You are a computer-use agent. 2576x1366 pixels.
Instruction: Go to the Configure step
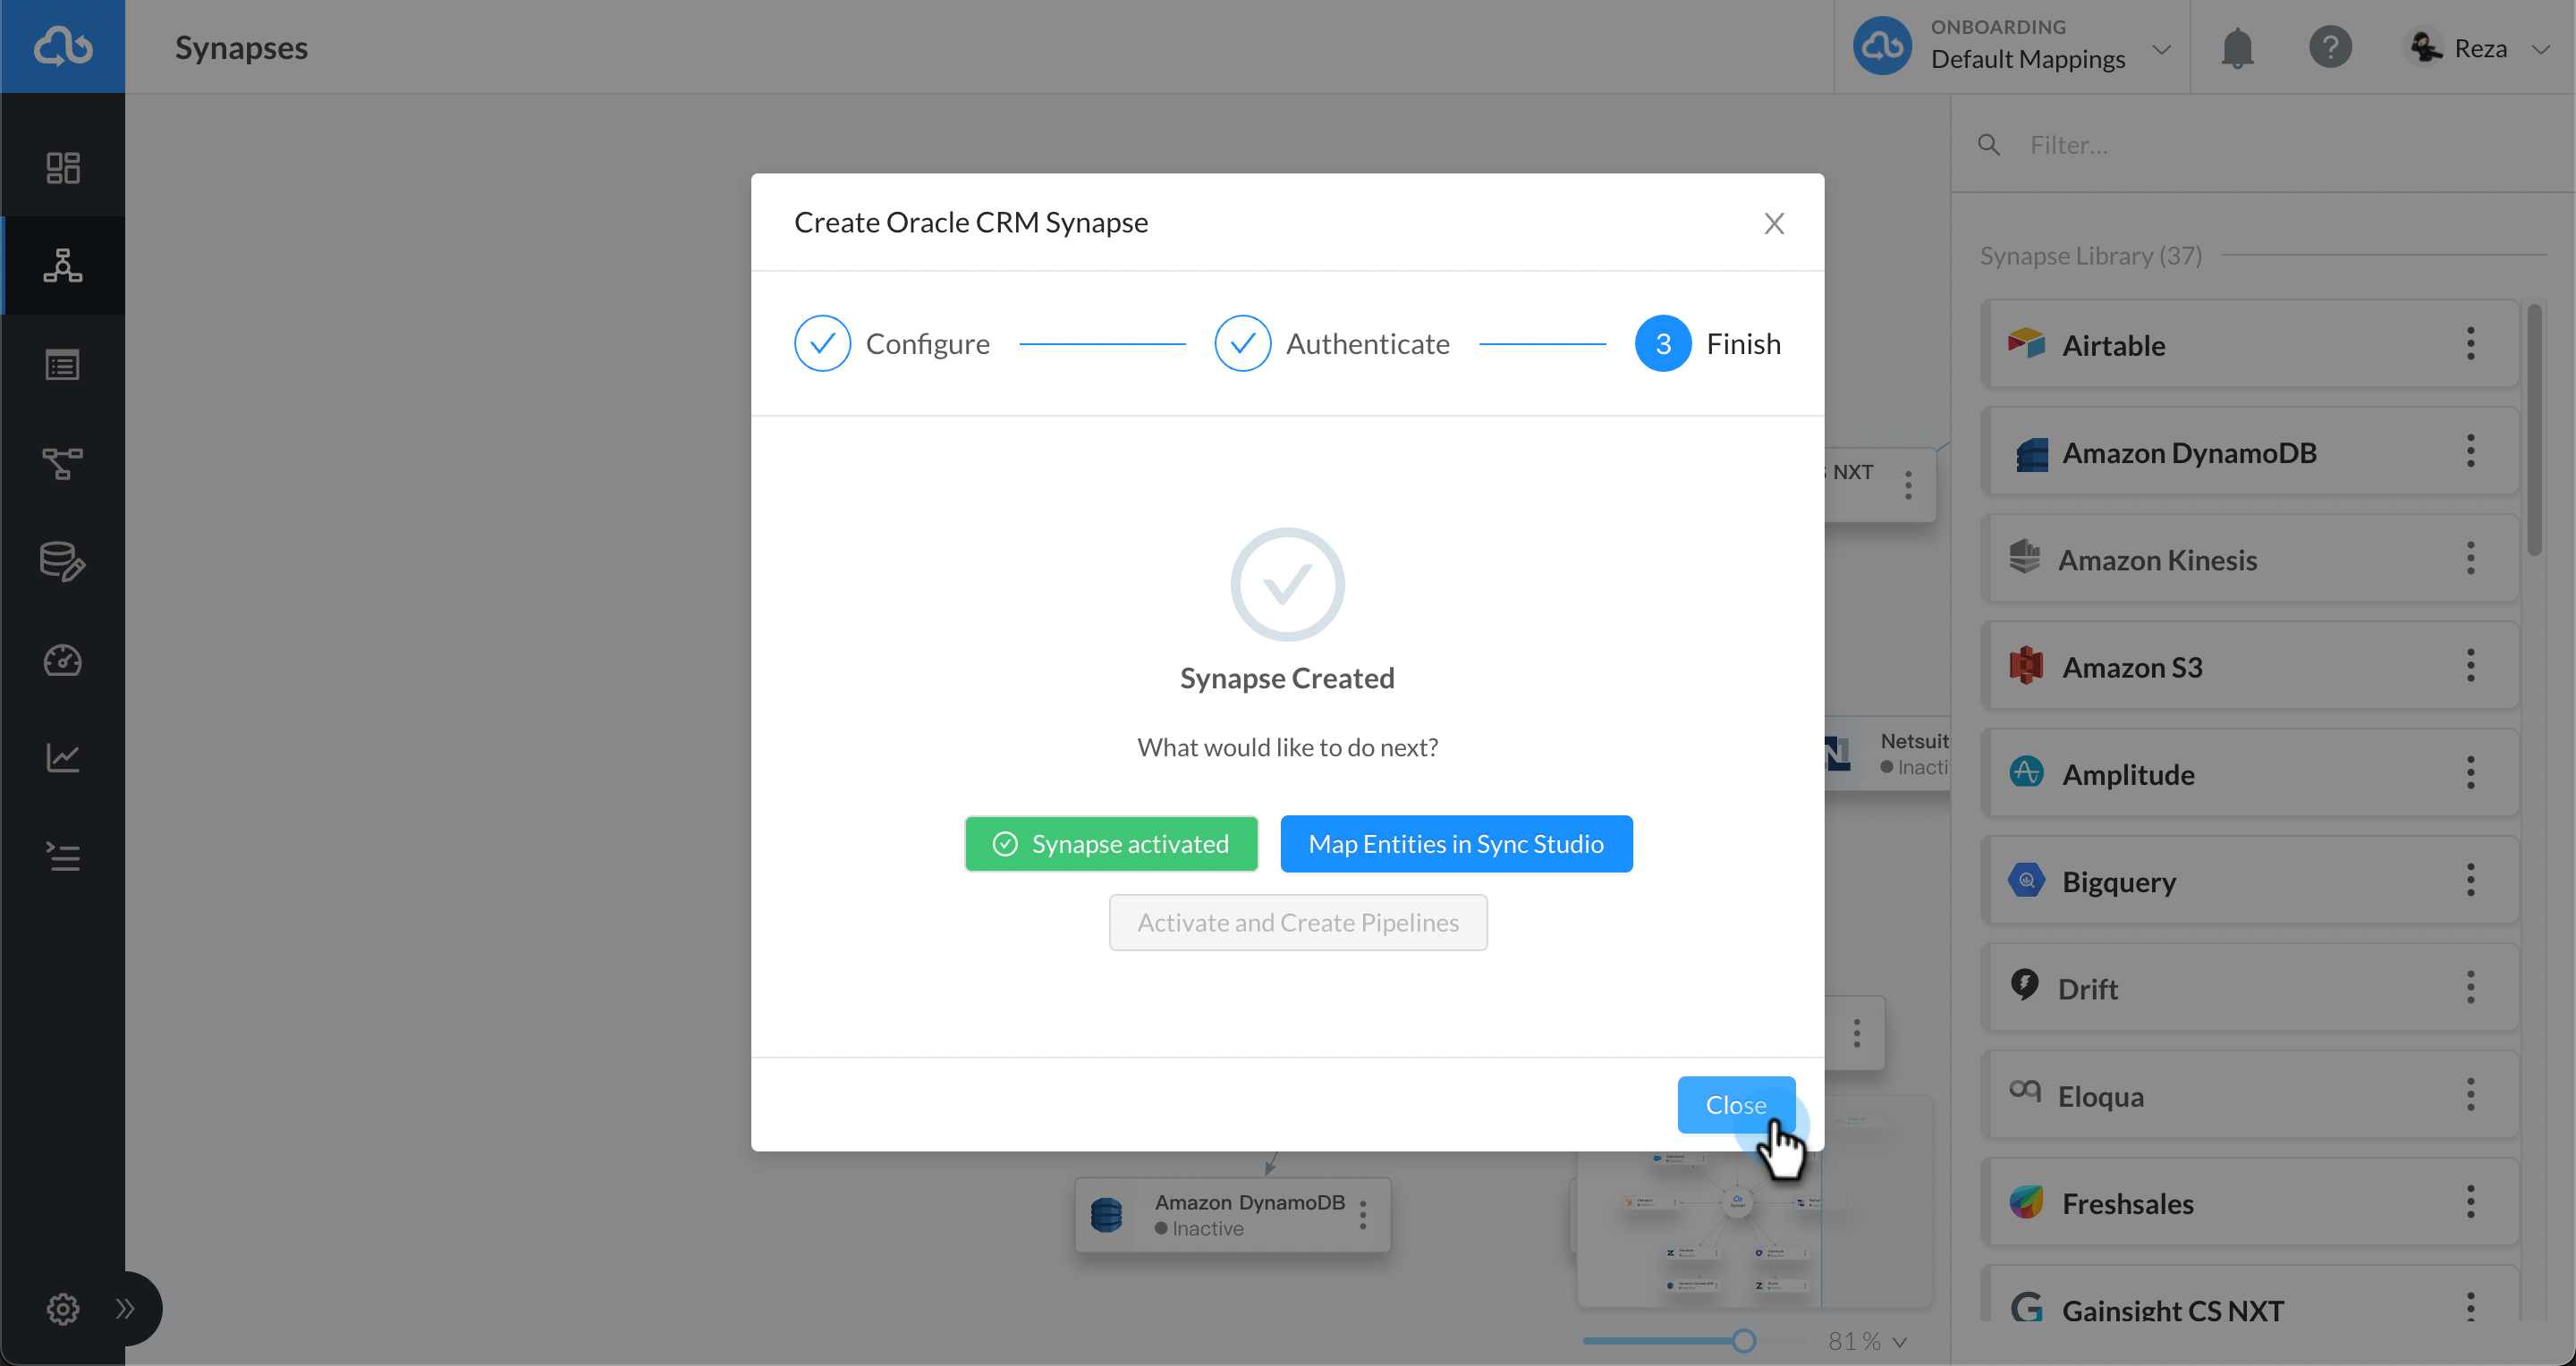point(892,344)
